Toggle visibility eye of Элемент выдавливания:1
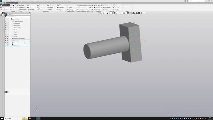This screenshot has height=120, width=213. pos(6,39)
